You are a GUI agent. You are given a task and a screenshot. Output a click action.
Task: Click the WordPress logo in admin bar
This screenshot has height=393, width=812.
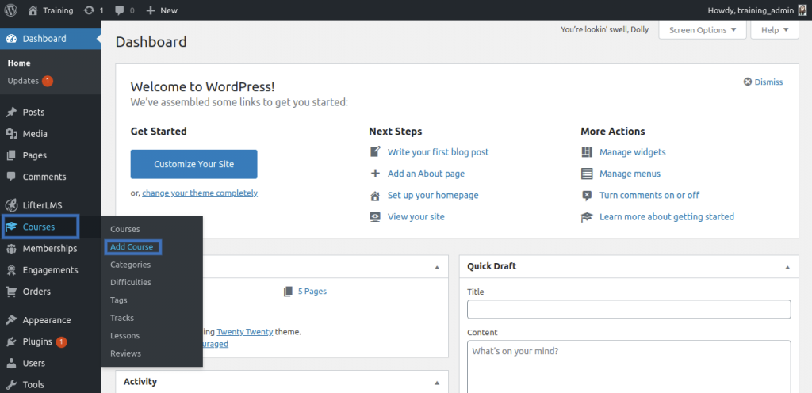point(10,10)
